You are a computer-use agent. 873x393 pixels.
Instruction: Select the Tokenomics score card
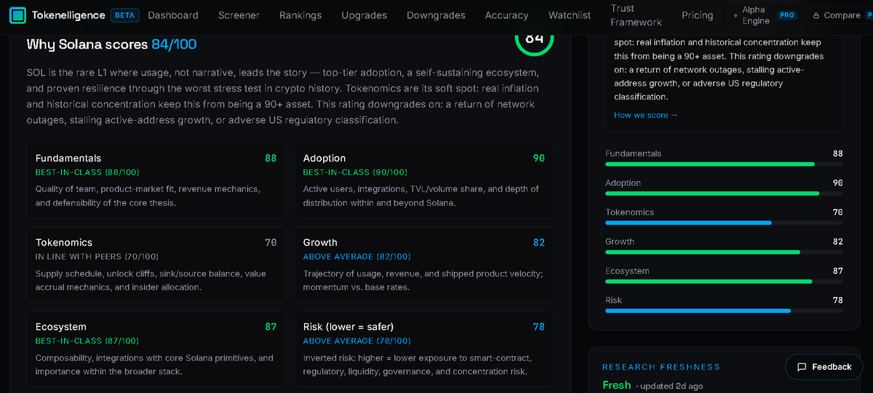[156, 264]
